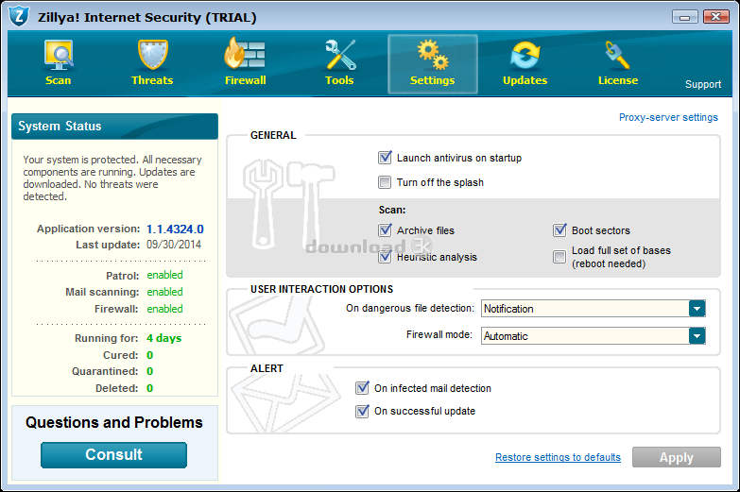
Task: Click the Apply button
Action: pos(676,458)
